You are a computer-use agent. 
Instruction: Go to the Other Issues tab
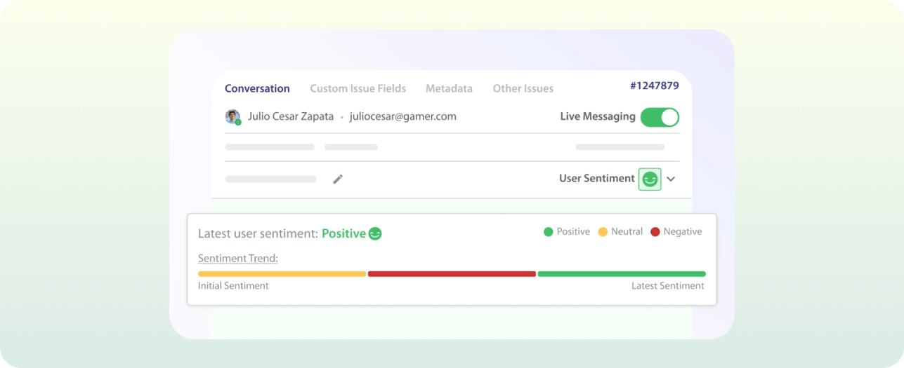tap(523, 88)
